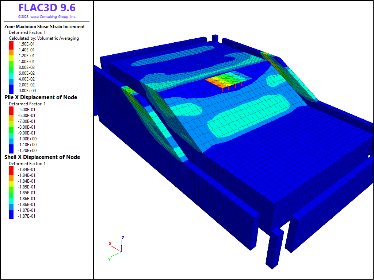Select the Zone Maximum Shear Strain Increment heading
This screenshot has width=374, height=280.
tap(45, 27)
